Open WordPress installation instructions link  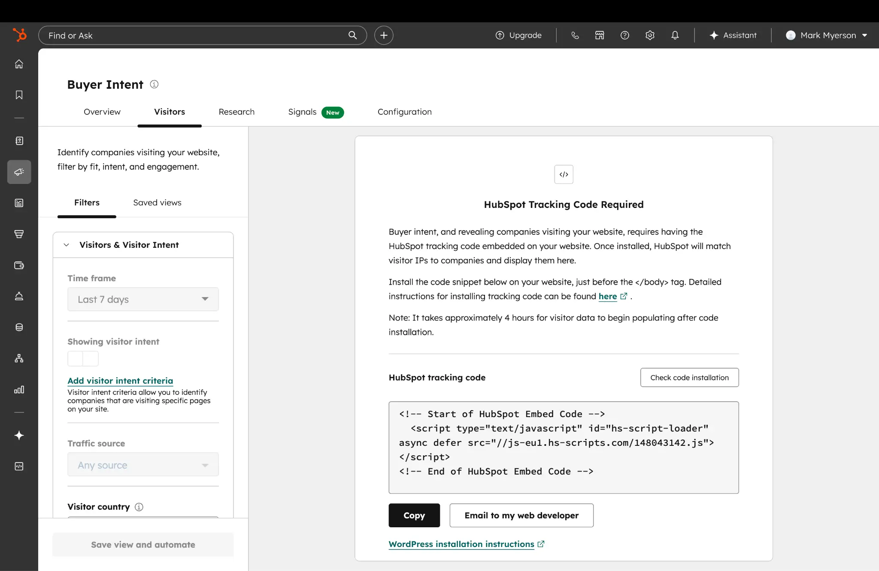click(462, 544)
